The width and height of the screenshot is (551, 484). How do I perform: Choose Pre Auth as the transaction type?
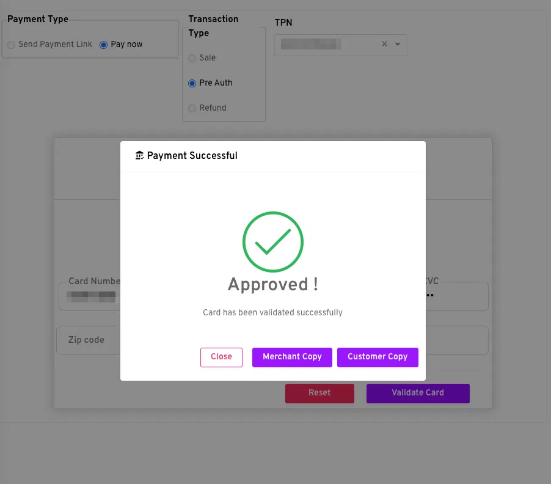[x=192, y=83]
